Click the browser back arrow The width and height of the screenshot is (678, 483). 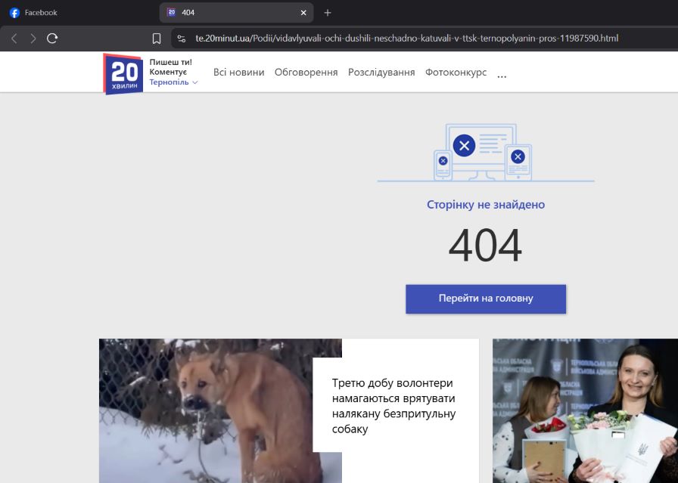(x=14, y=39)
